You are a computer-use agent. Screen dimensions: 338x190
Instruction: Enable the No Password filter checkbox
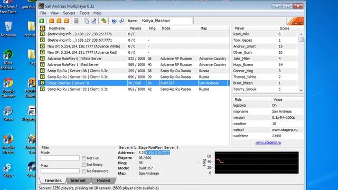tap(84, 171)
